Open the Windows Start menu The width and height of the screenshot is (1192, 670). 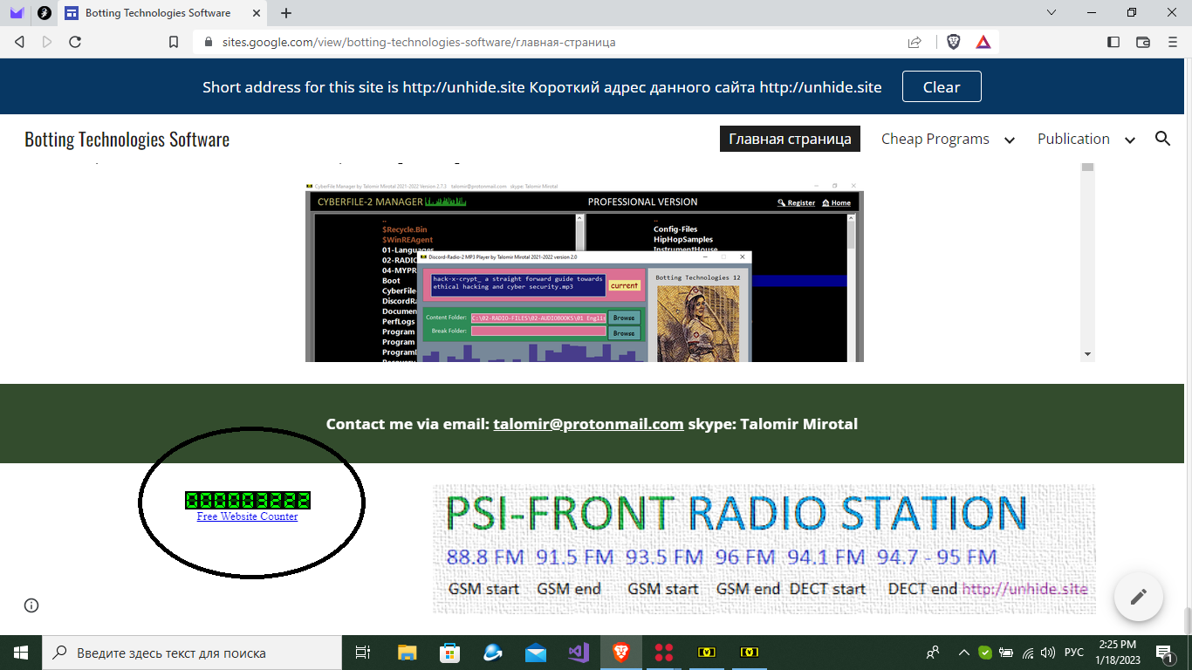pyautogui.click(x=21, y=653)
